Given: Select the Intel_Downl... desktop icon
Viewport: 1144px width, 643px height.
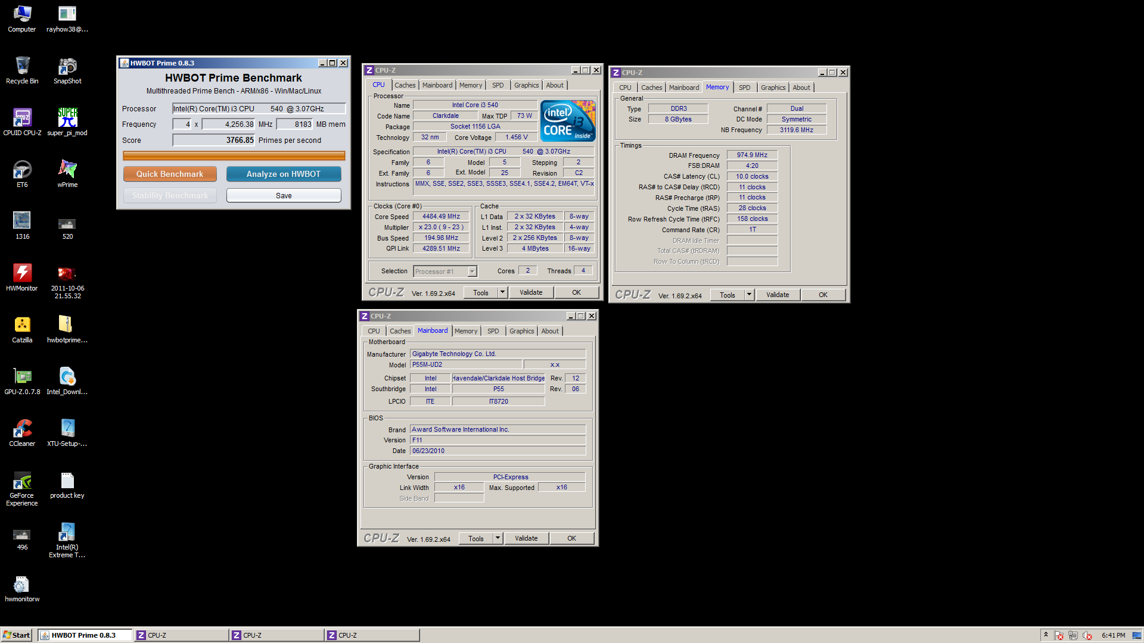Looking at the screenshot, I should click(x=67, y=381).
